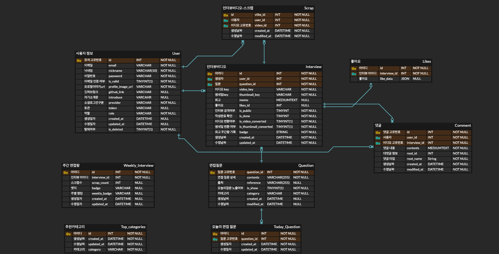Click the foreign key icon of Scrap user_id row
The width and height of the screenshot is (499, 254).
[226, 21]
